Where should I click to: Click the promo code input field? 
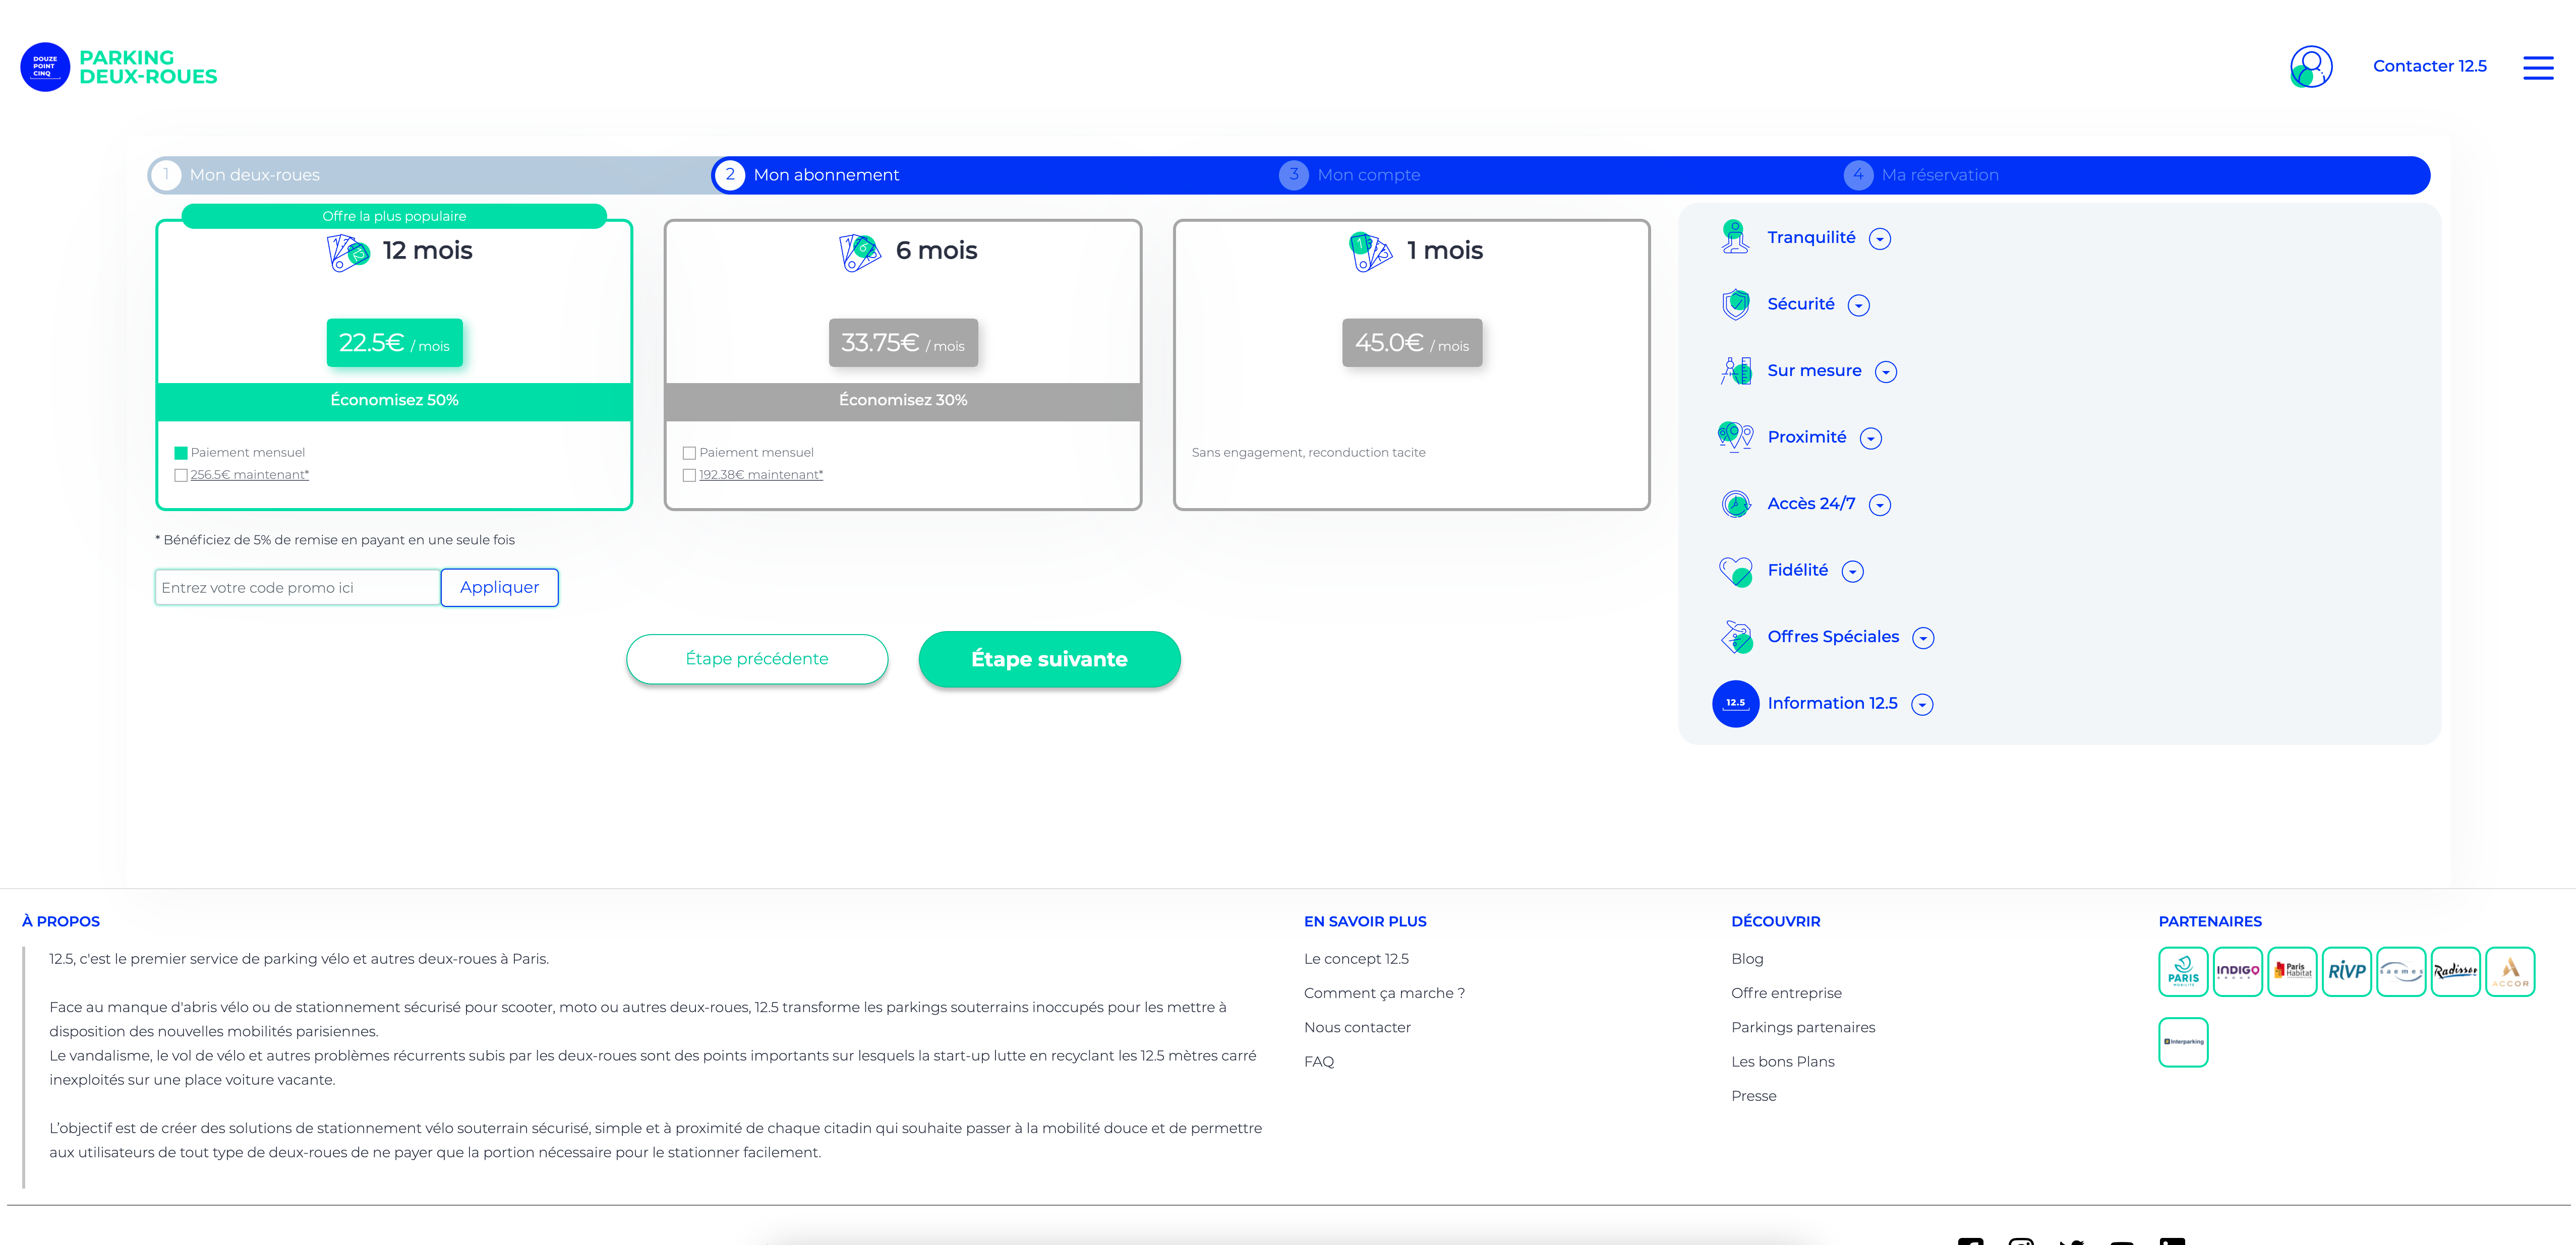click(x=298, y=588)
